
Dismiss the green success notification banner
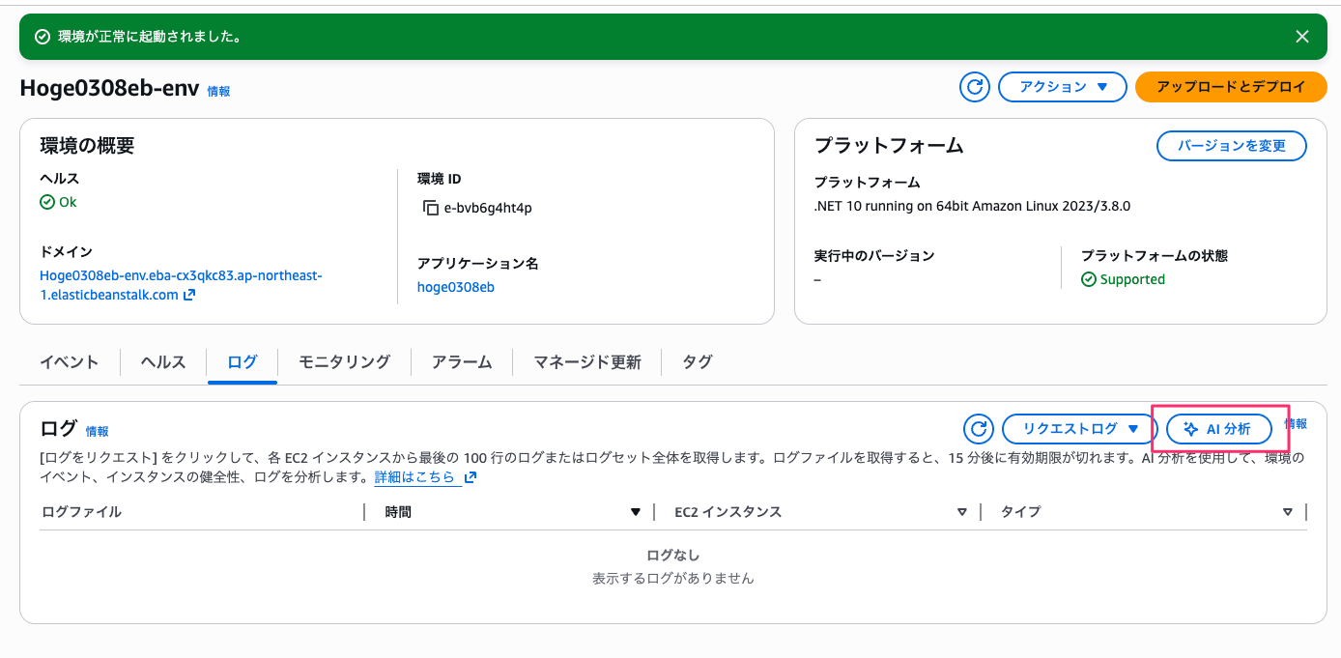pos(1302,36)
